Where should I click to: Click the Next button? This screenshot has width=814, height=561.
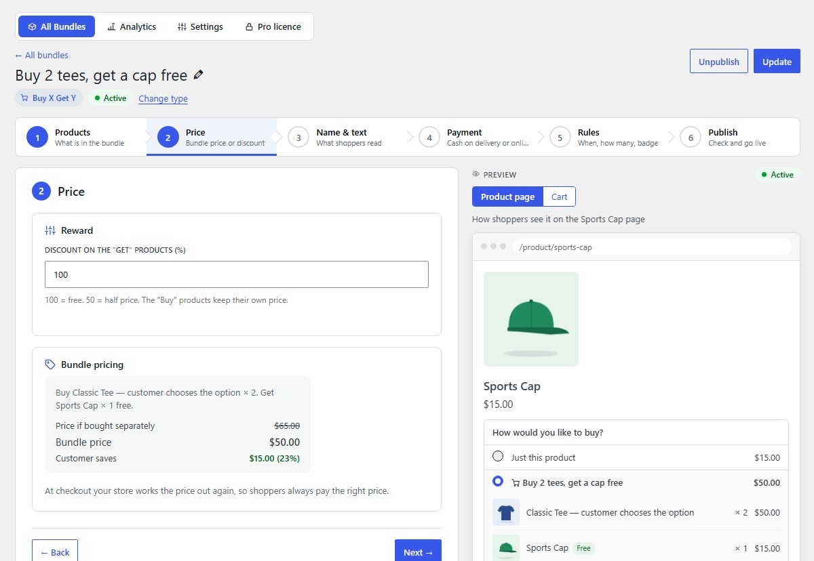point(418,552)
